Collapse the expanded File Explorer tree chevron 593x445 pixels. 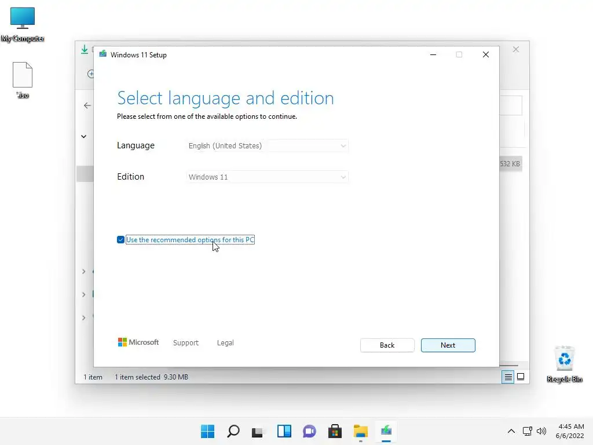83,136
